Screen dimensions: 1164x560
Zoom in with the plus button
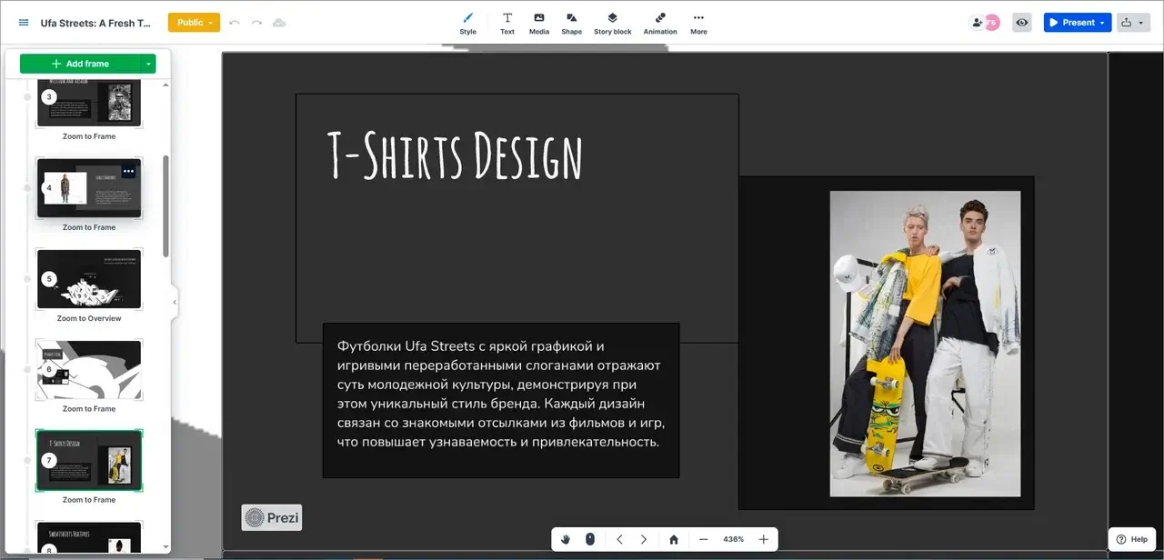(763, 539)
